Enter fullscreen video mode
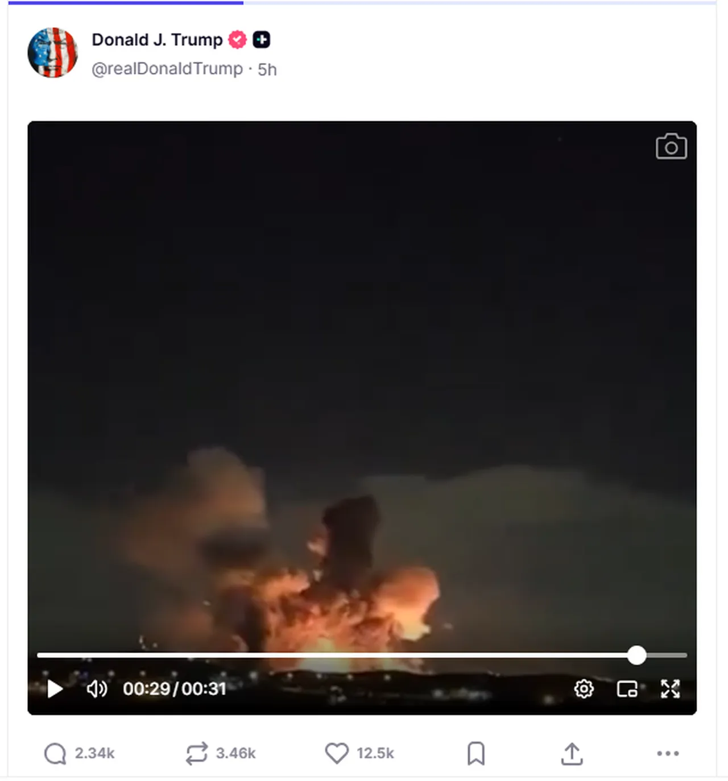This screenshot has width=728, height=781. [x=671, y=689]
